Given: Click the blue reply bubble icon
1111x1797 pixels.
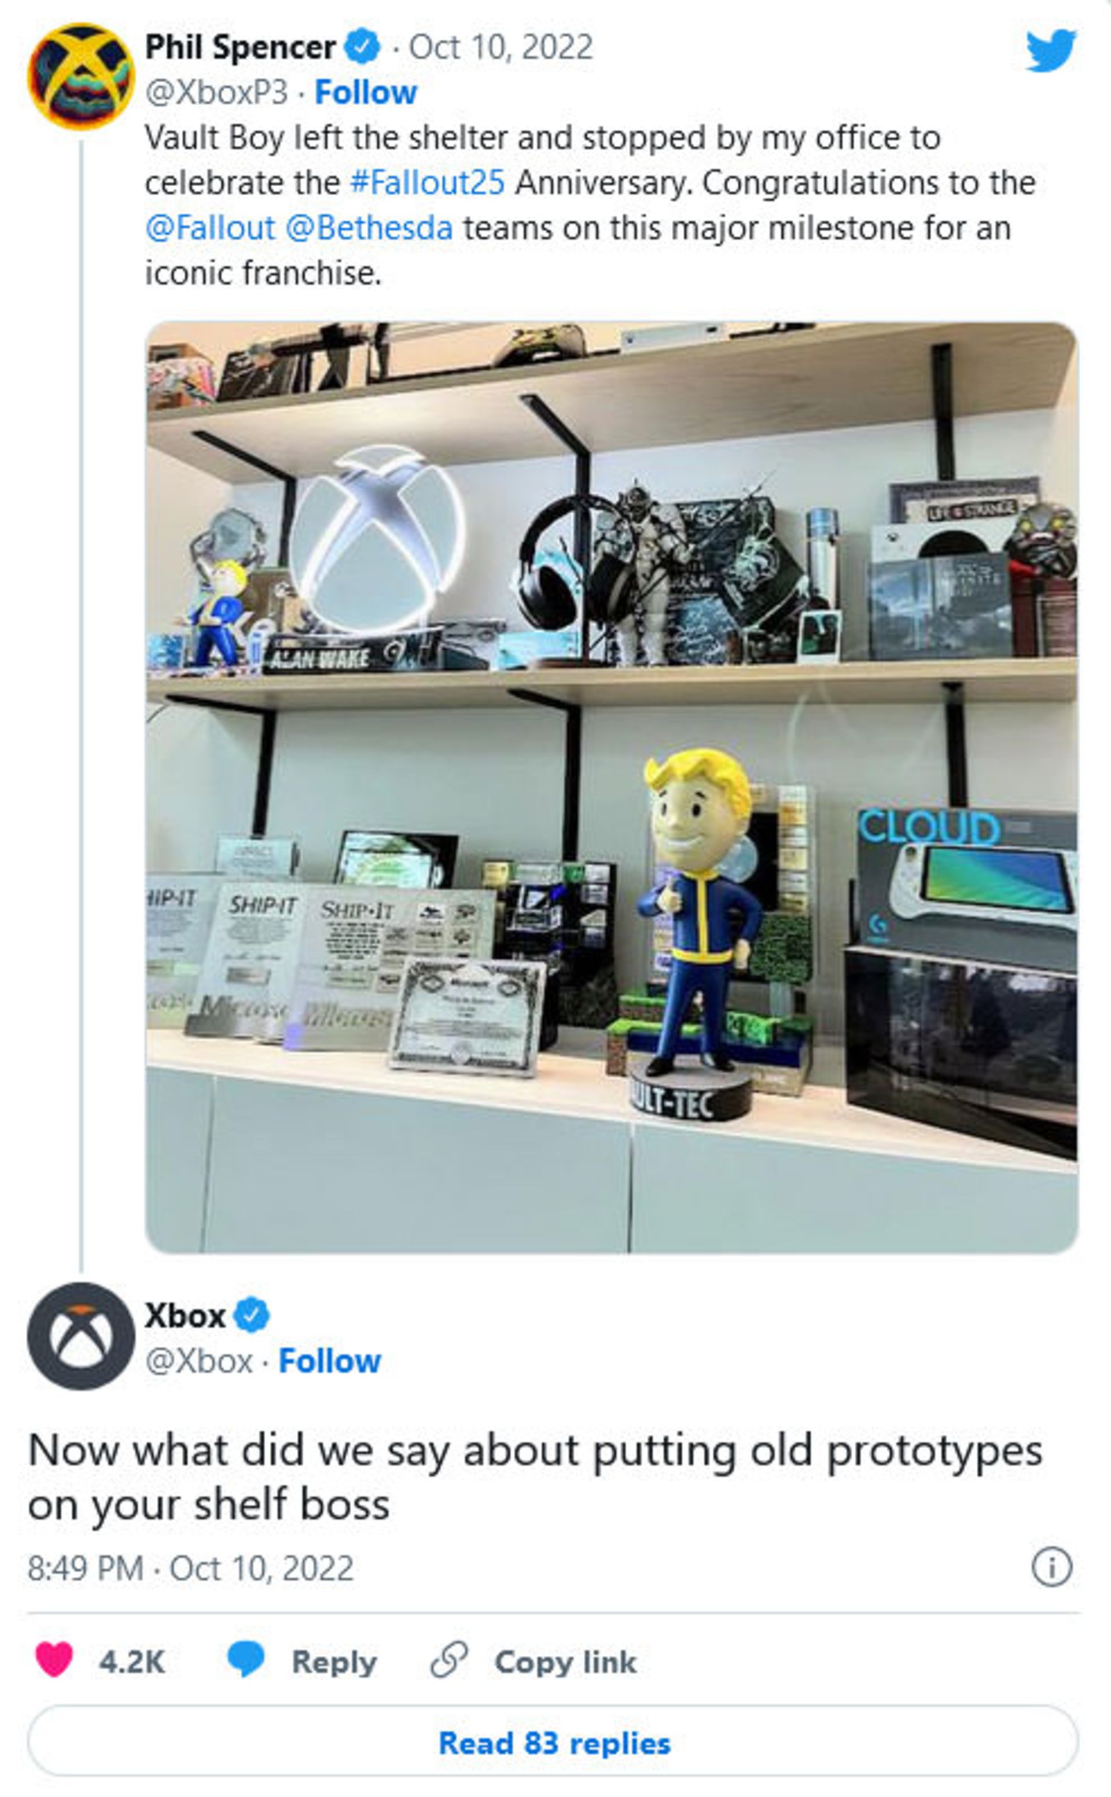Looking at the screenshot, I should tap(245, 1659).
